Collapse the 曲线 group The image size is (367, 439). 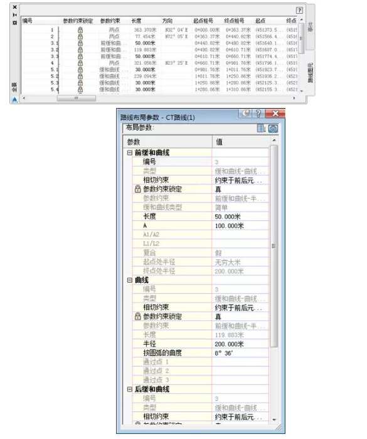point(129,280)
